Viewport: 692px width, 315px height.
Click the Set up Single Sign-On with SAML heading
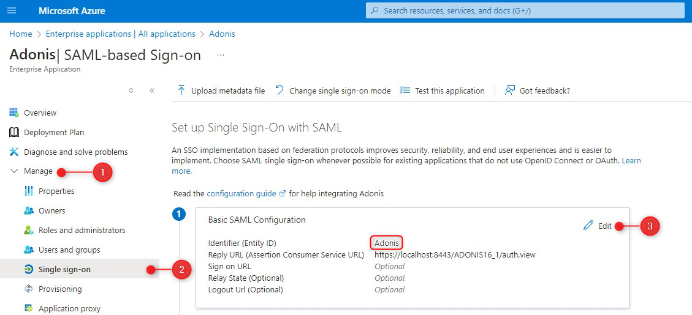[x=257, y=128]
